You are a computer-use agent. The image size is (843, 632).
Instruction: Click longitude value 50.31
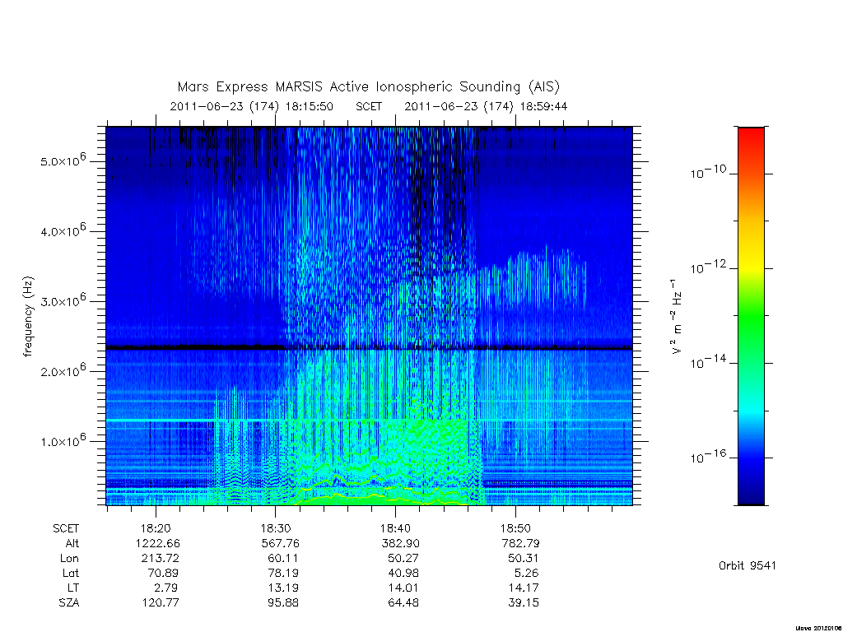pyautogui.click(x=523, y=559)
